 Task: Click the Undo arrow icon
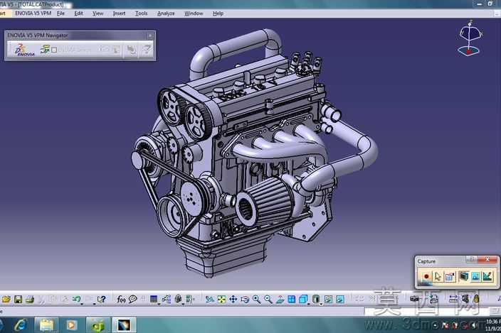point(76,299)
